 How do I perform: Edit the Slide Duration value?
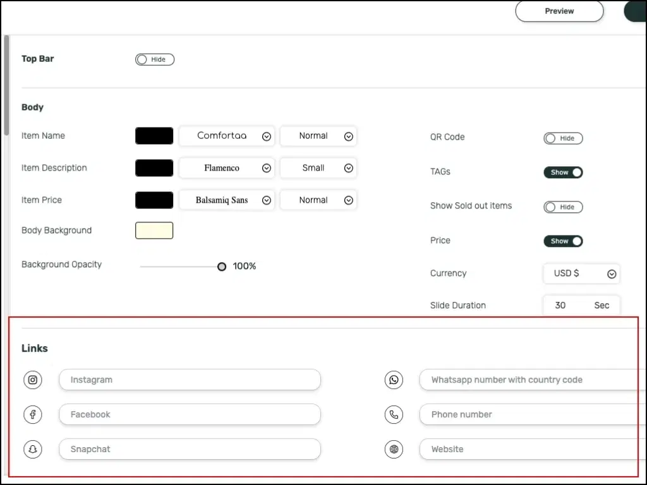[560, 305]
